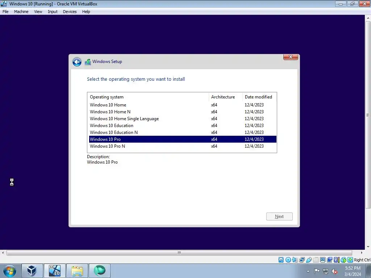Click the recording status indicator icon

tap(329, 260)
